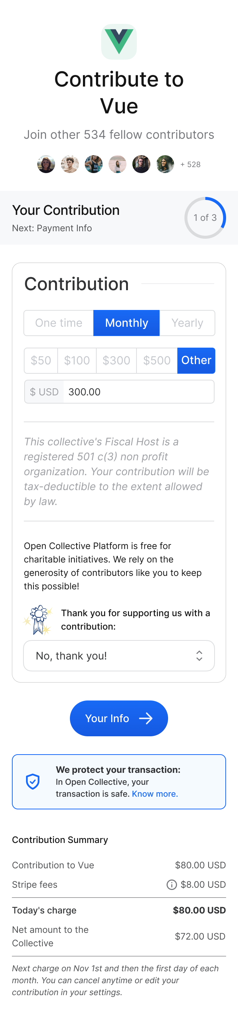Select the Other amount option
Screen dimensions: 238x1022
click(x=196, y=361)
